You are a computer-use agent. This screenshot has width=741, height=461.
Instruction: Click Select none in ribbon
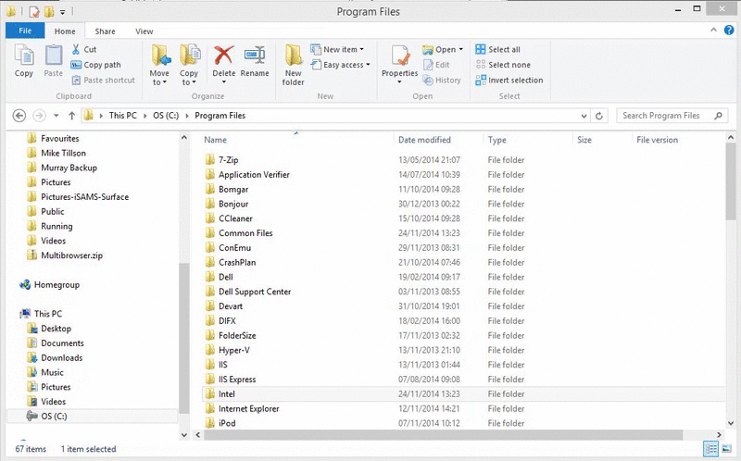coord(503,65)
